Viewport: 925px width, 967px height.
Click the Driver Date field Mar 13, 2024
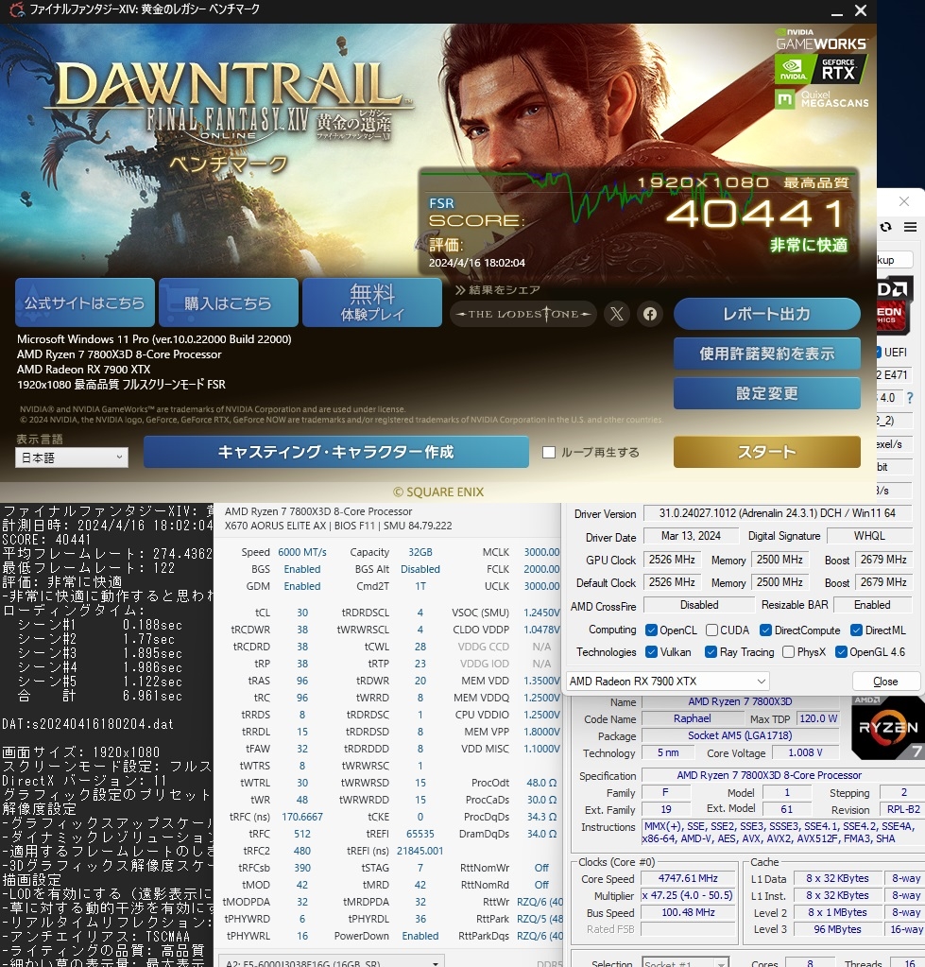click(x=691, y=536)
